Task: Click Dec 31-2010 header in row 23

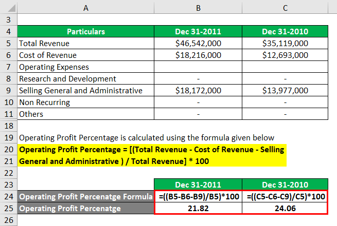Action: point(285,184)
